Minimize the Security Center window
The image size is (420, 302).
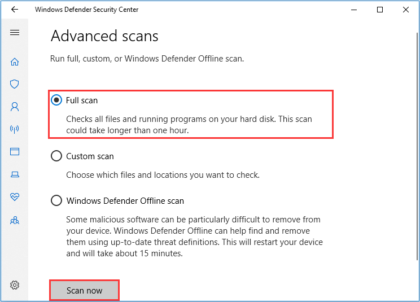pos(354,10)
